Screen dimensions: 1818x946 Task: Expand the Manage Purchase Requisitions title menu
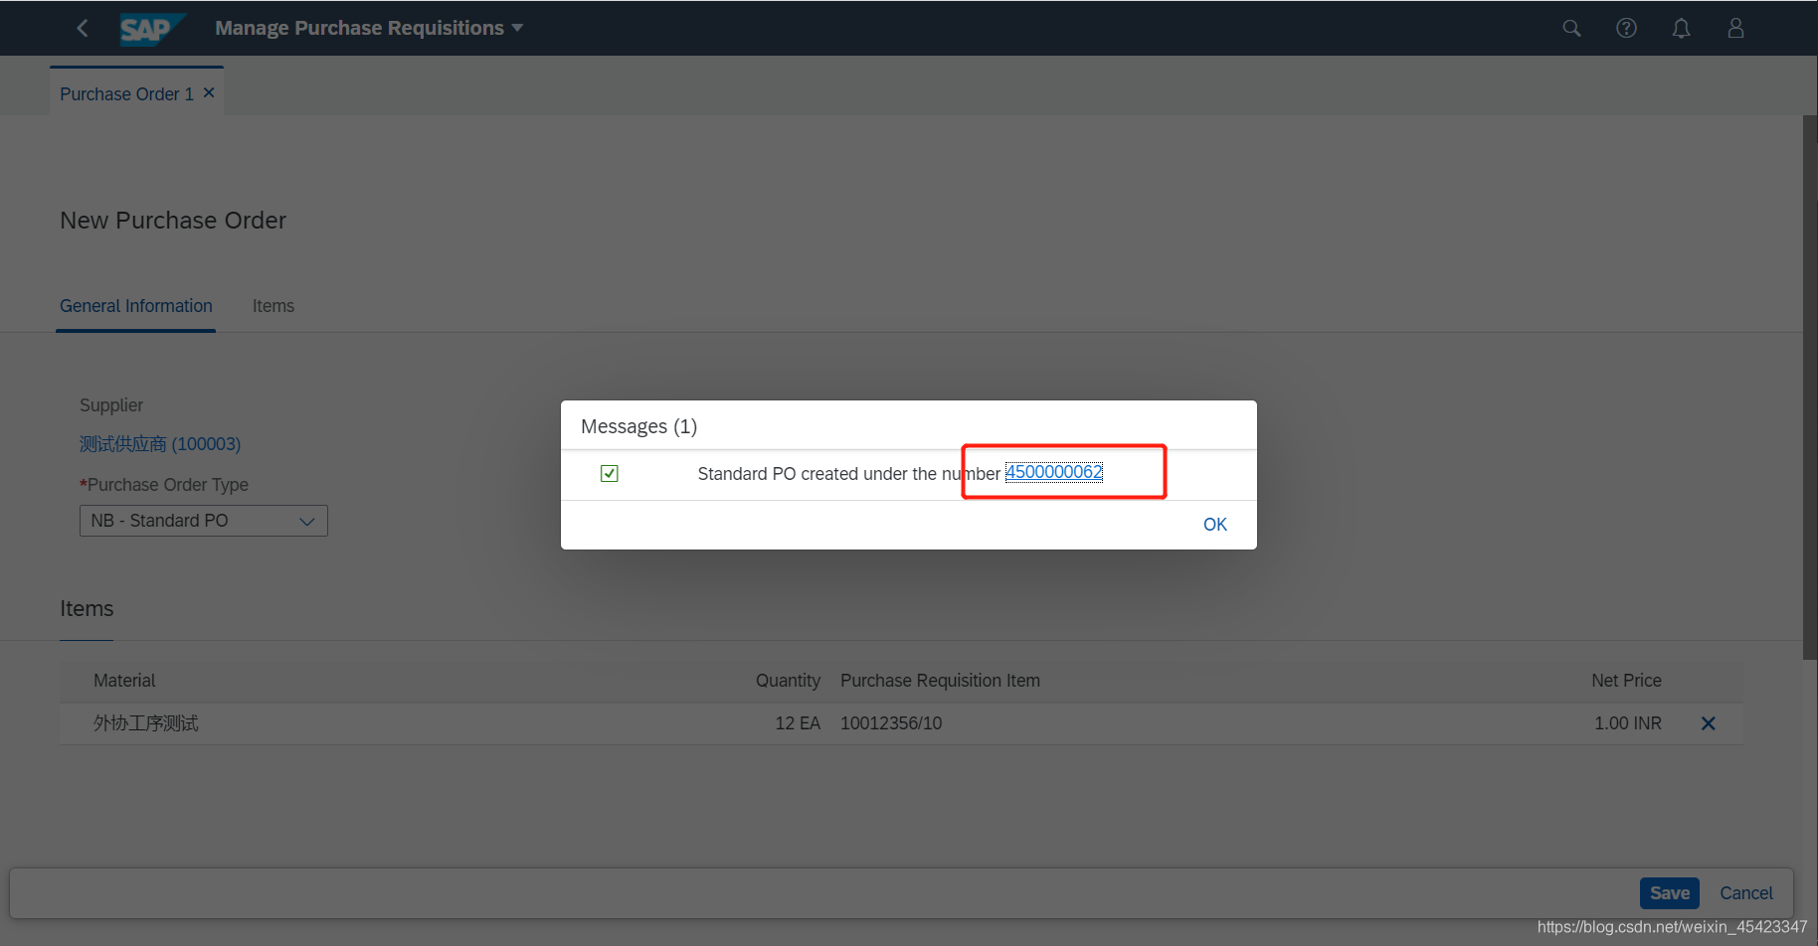369,28
